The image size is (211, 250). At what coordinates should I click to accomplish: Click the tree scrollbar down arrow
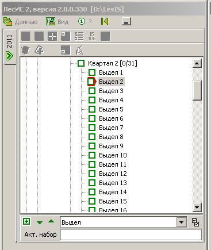coord(197,207)
